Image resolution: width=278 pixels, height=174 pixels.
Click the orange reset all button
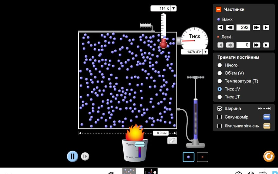(269, 156)
